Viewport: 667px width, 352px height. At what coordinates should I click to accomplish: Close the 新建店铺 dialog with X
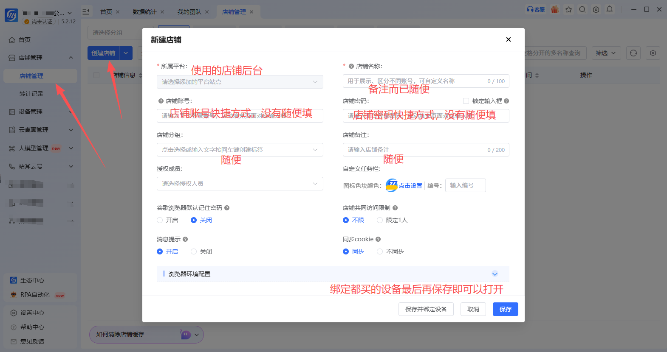point(508,39)
